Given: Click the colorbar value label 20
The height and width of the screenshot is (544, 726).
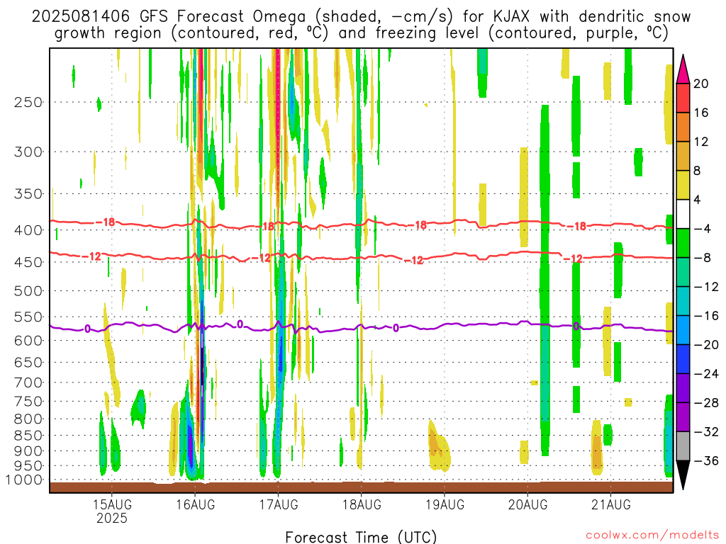Looking at the screenshot, I should pyautogui.click(x=701, y=84).
